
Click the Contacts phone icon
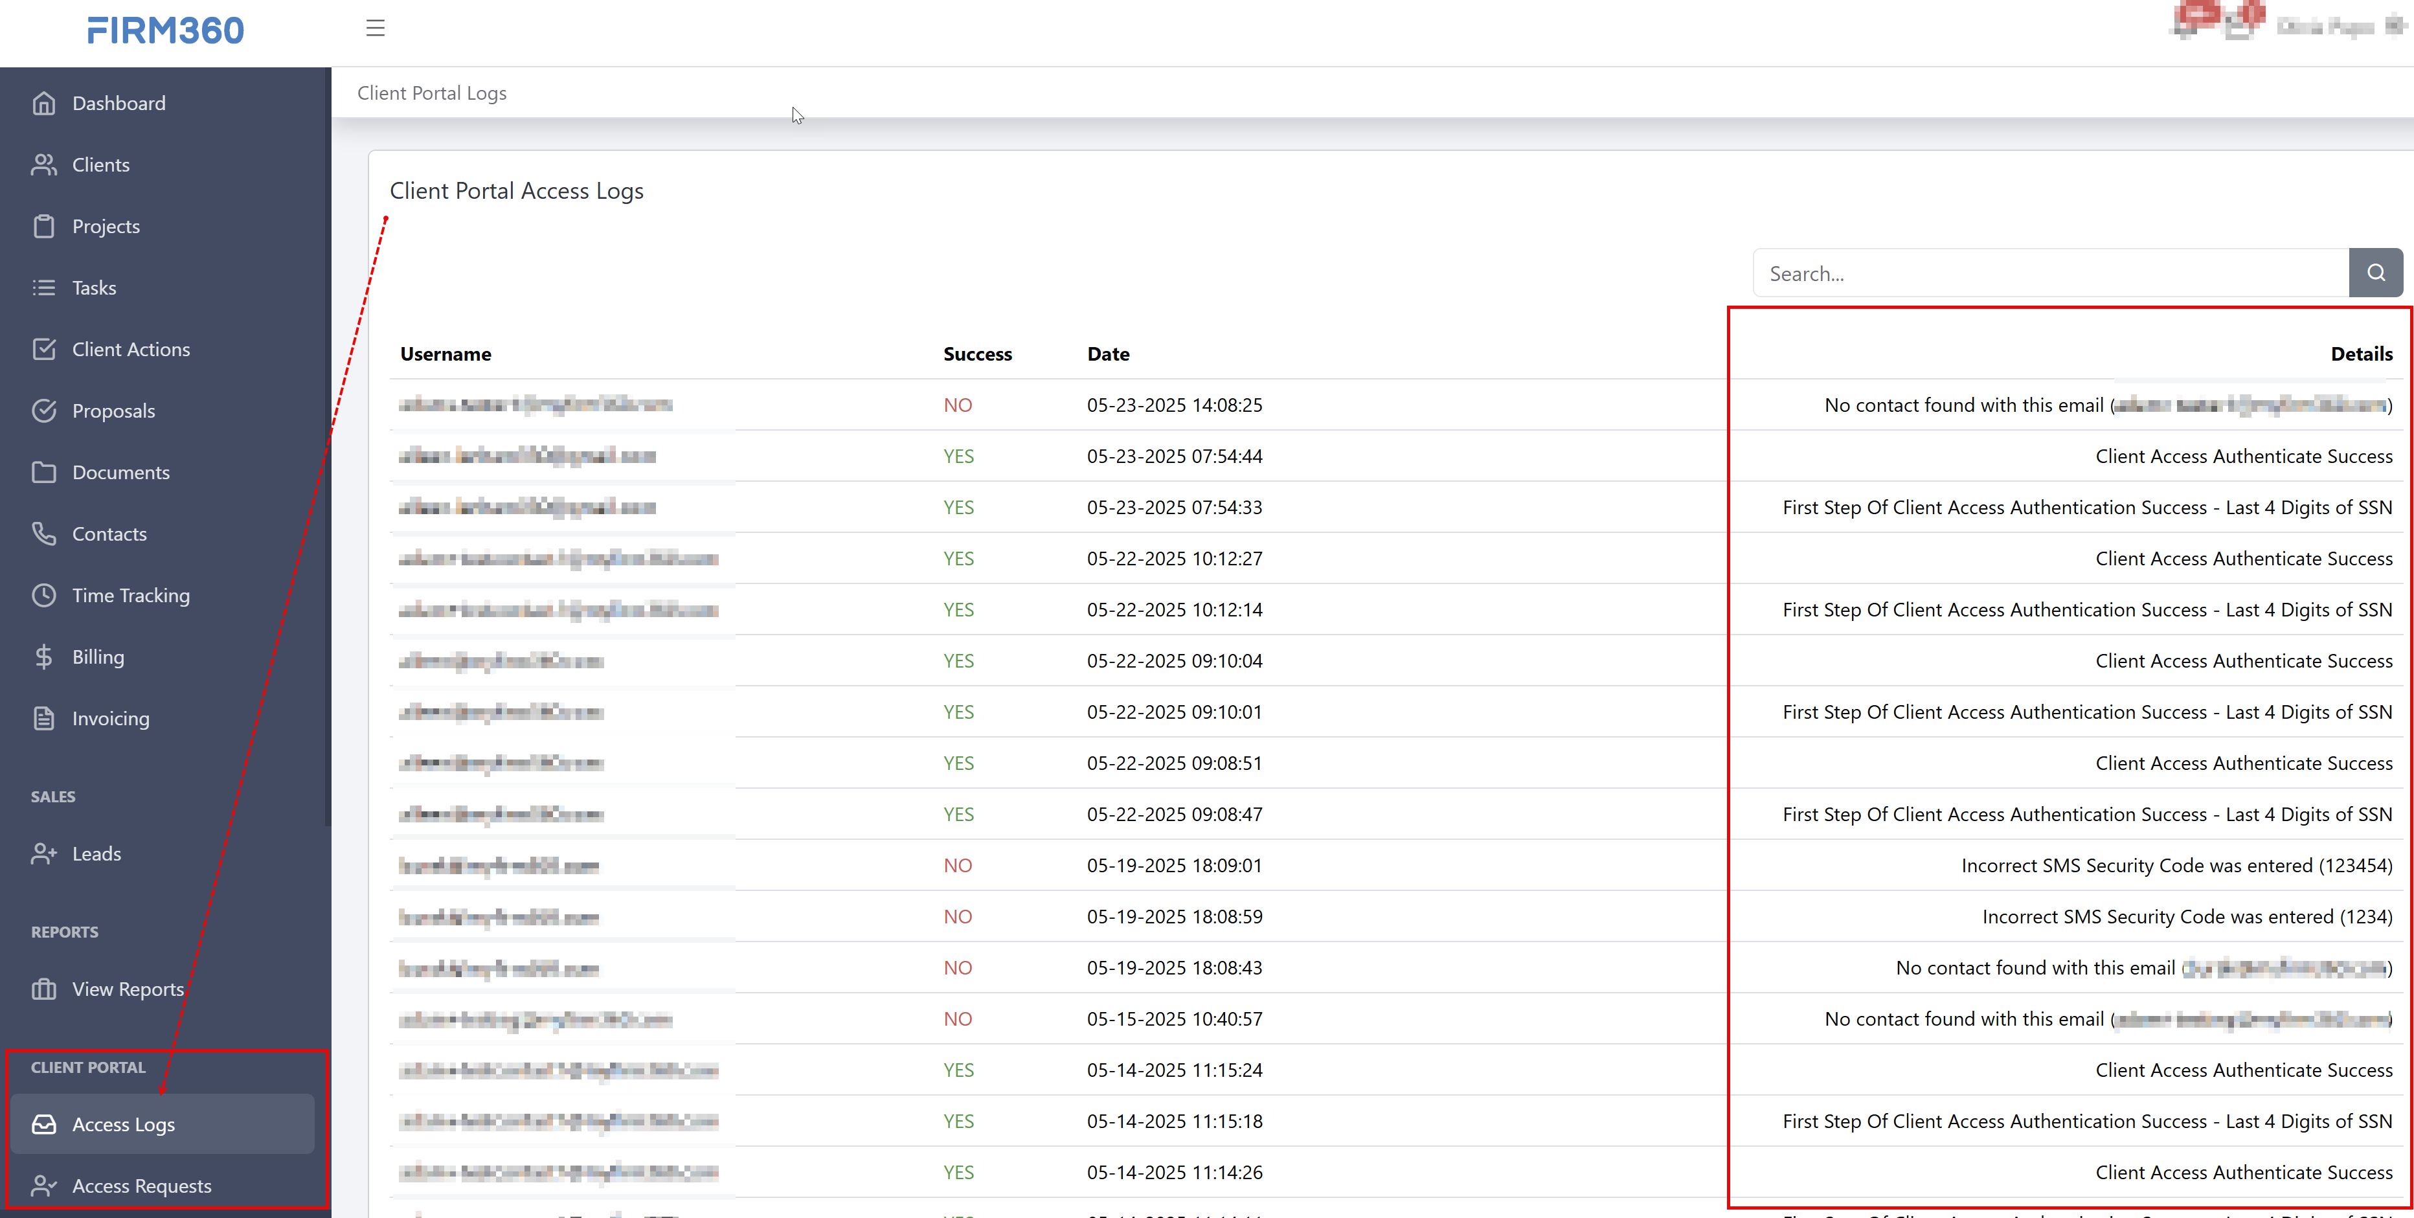pyautogui.click(x=45, y=533)
